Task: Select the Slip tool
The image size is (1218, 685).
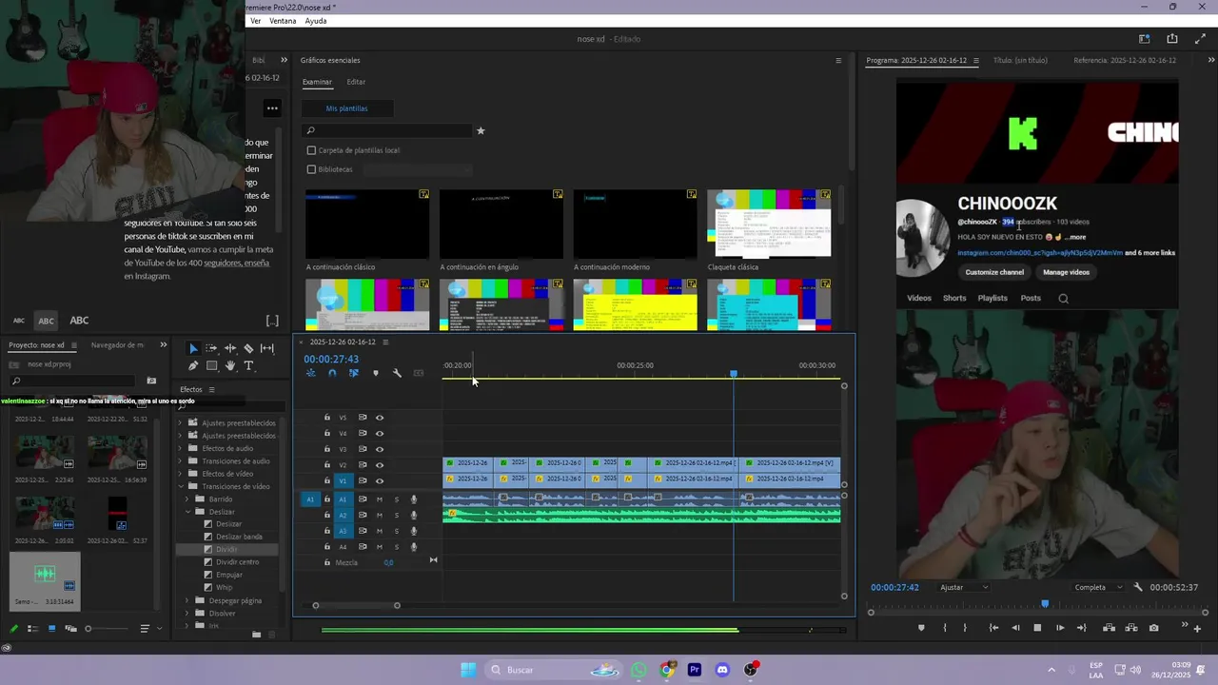Action: (267, 348)
